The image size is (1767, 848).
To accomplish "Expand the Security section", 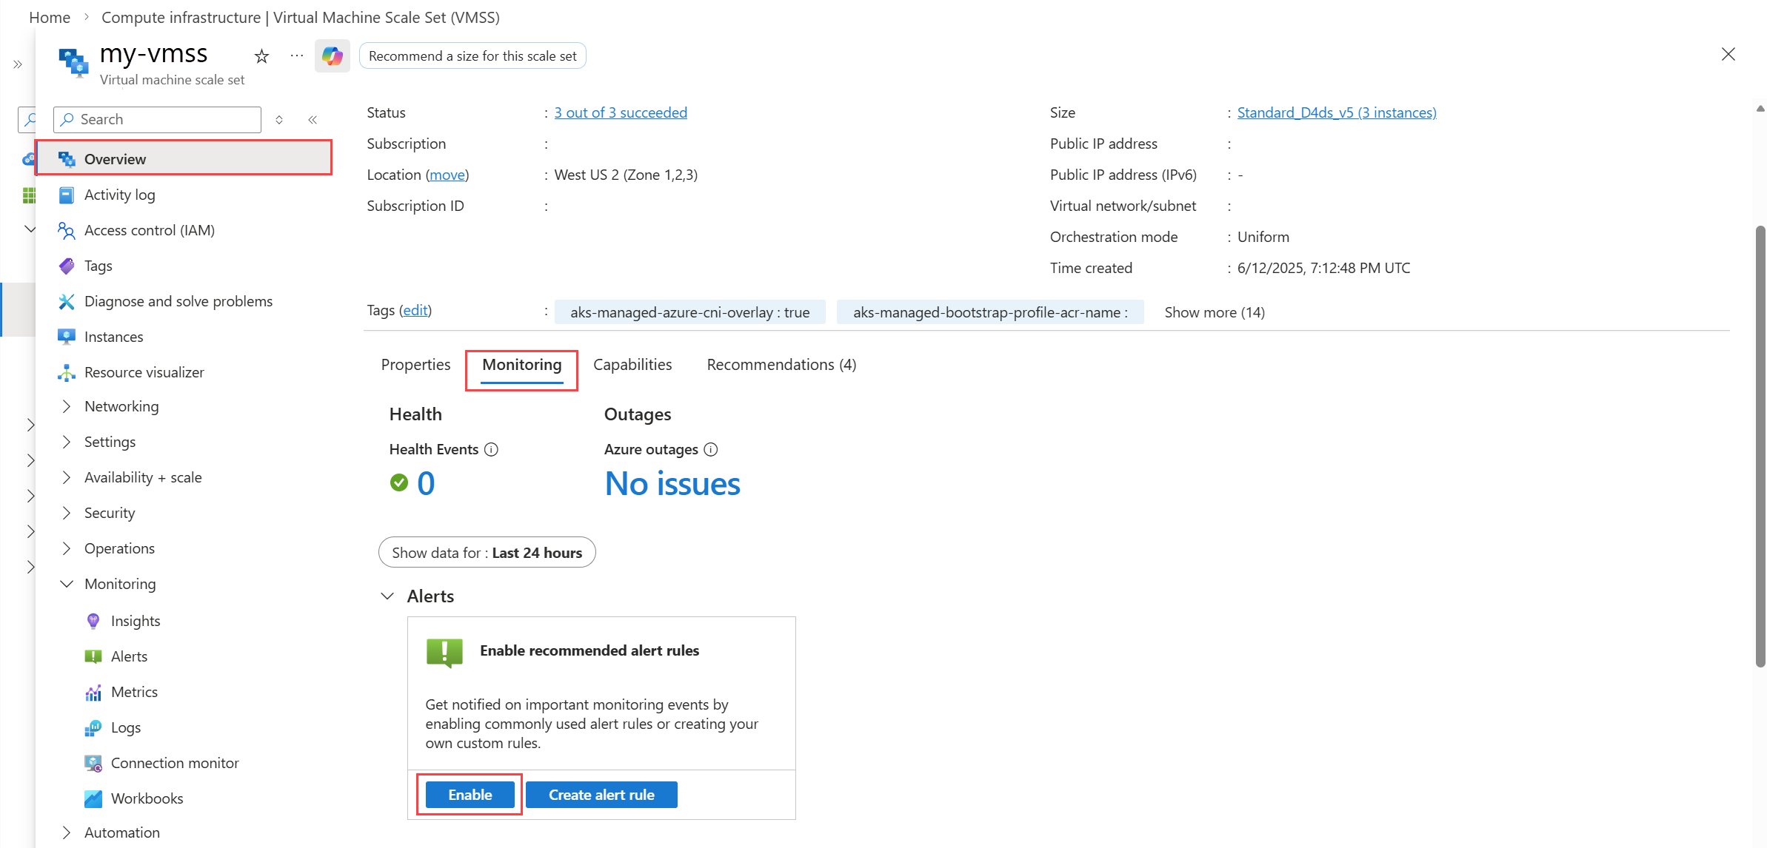I will pos(67,513).
